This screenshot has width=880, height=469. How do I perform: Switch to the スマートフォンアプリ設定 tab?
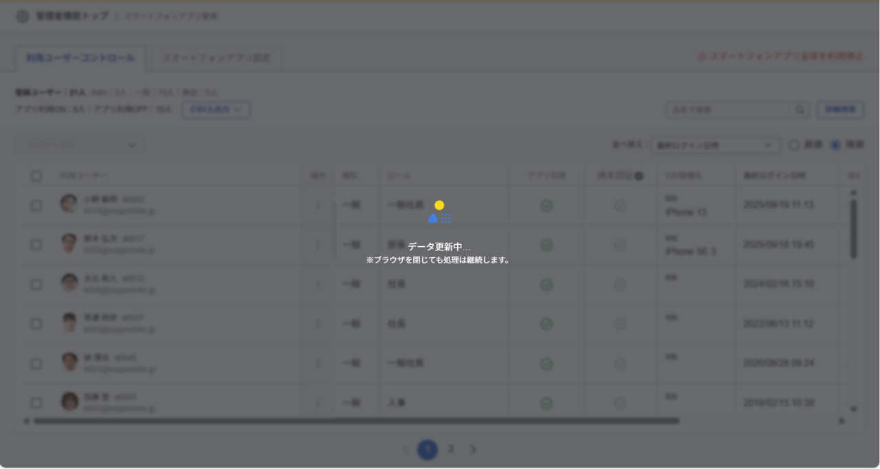(216, 58)
